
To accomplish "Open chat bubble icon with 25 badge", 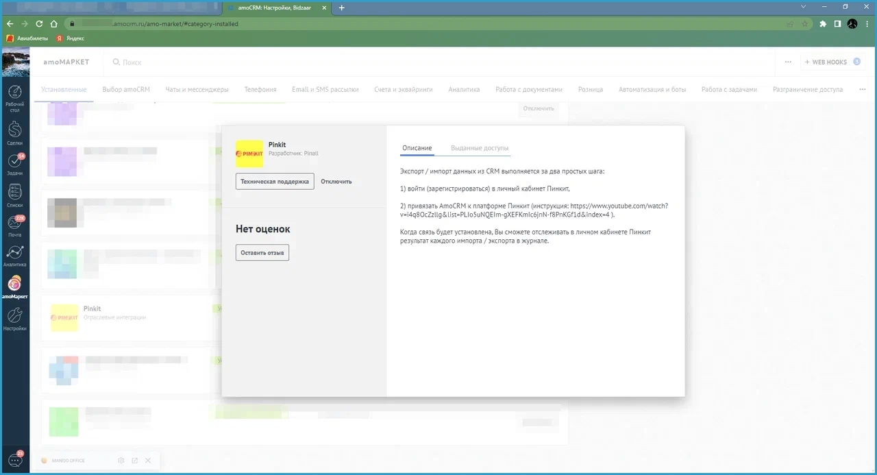I will (14, 460).
